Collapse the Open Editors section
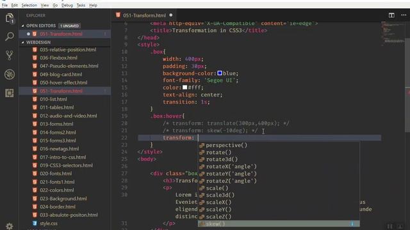410x230 pixels. click(23, 26)
